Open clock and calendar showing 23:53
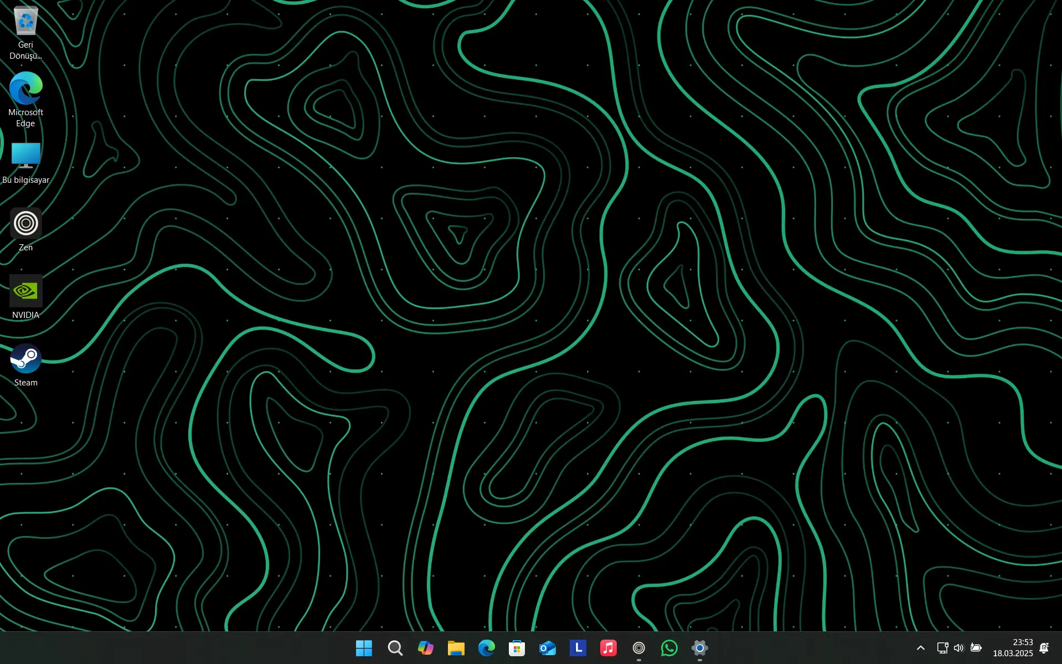Image resolution: width=1062 pixels, height=664 pixels. (x=1013, y=647)
